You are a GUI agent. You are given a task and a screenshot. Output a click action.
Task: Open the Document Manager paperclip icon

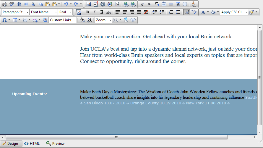96,4
